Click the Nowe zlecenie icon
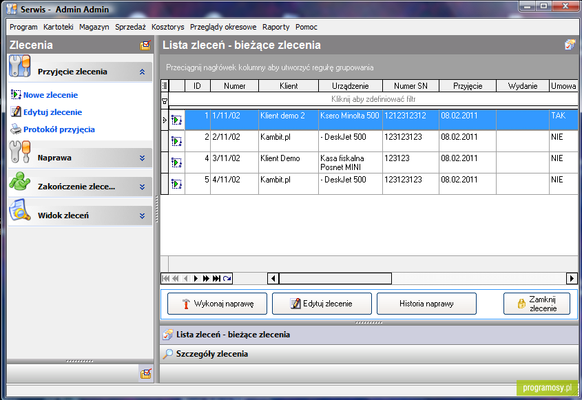The image size is (582, 400). click(x=16, y=94)
